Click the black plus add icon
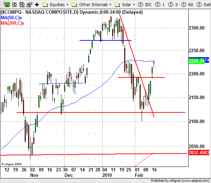Screen dimensions: 211x183 (x=37, y=5)
